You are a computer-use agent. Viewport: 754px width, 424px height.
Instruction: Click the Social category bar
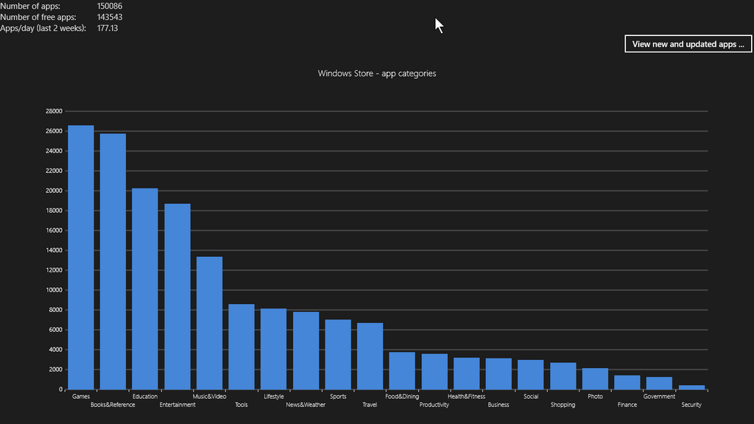pyautogui.click(x=531, y=375)
